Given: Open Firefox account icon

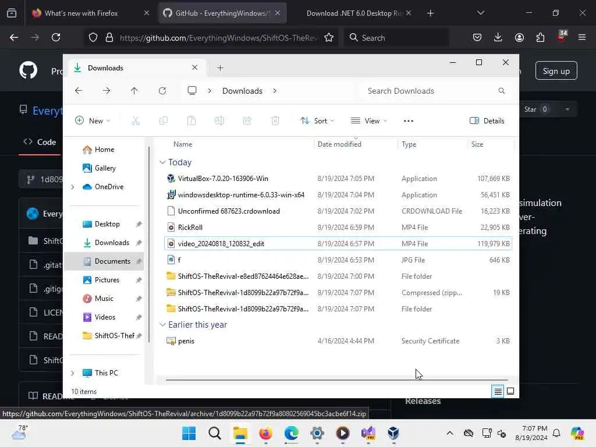Looking at the screenshot, I should coord(519,37).
